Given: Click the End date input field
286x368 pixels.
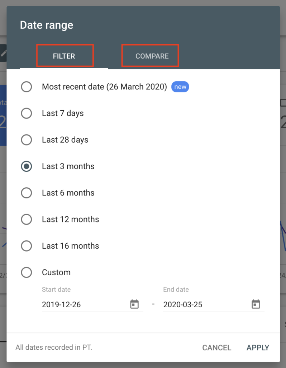Looking at the screenshot, I should click(214, 304).
